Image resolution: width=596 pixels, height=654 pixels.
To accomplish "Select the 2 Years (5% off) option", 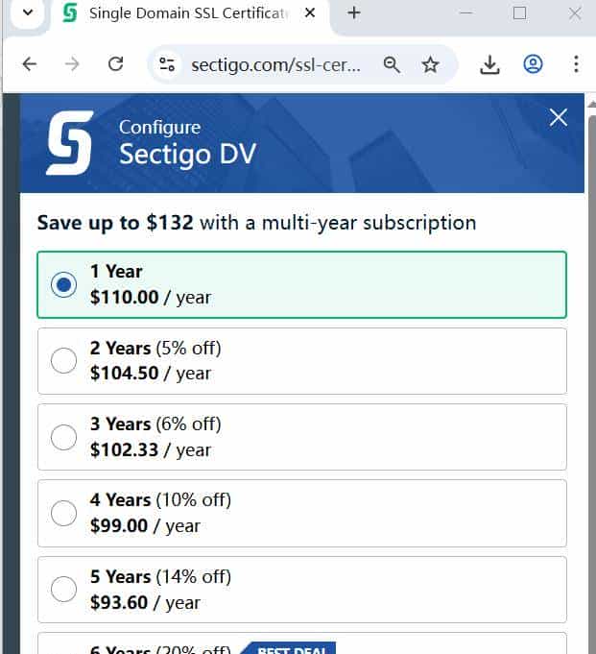I will (x=63, y=361).
